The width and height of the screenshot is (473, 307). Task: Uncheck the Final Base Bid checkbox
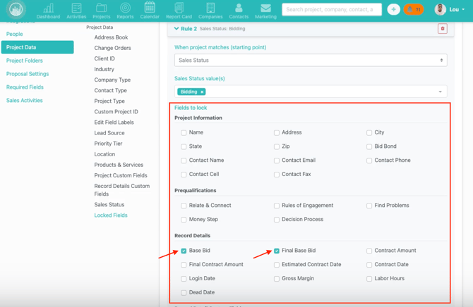click(x=277, y=251)
